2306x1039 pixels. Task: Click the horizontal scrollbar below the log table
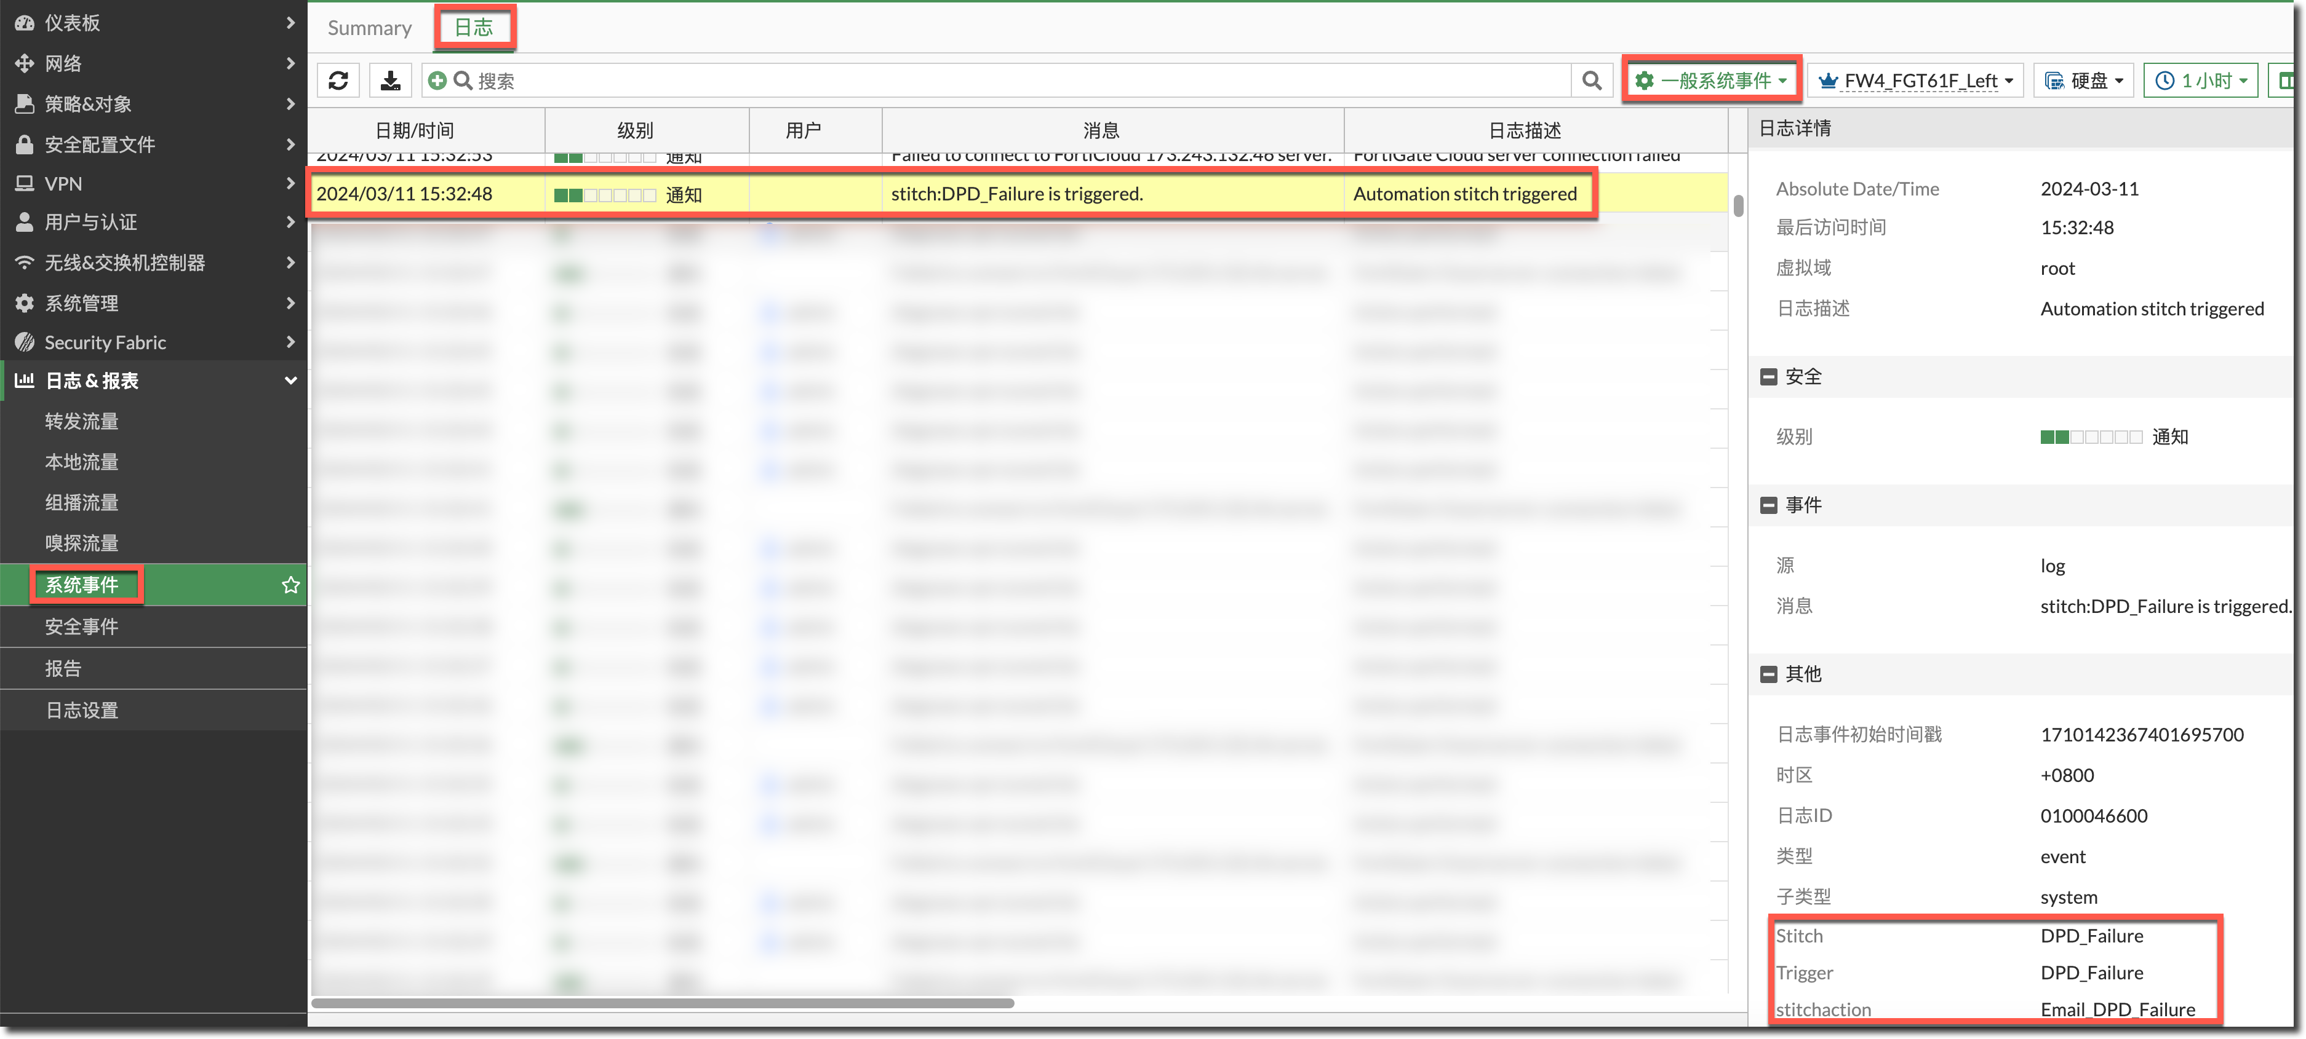pyautogui.click(x=663, y=1003)
